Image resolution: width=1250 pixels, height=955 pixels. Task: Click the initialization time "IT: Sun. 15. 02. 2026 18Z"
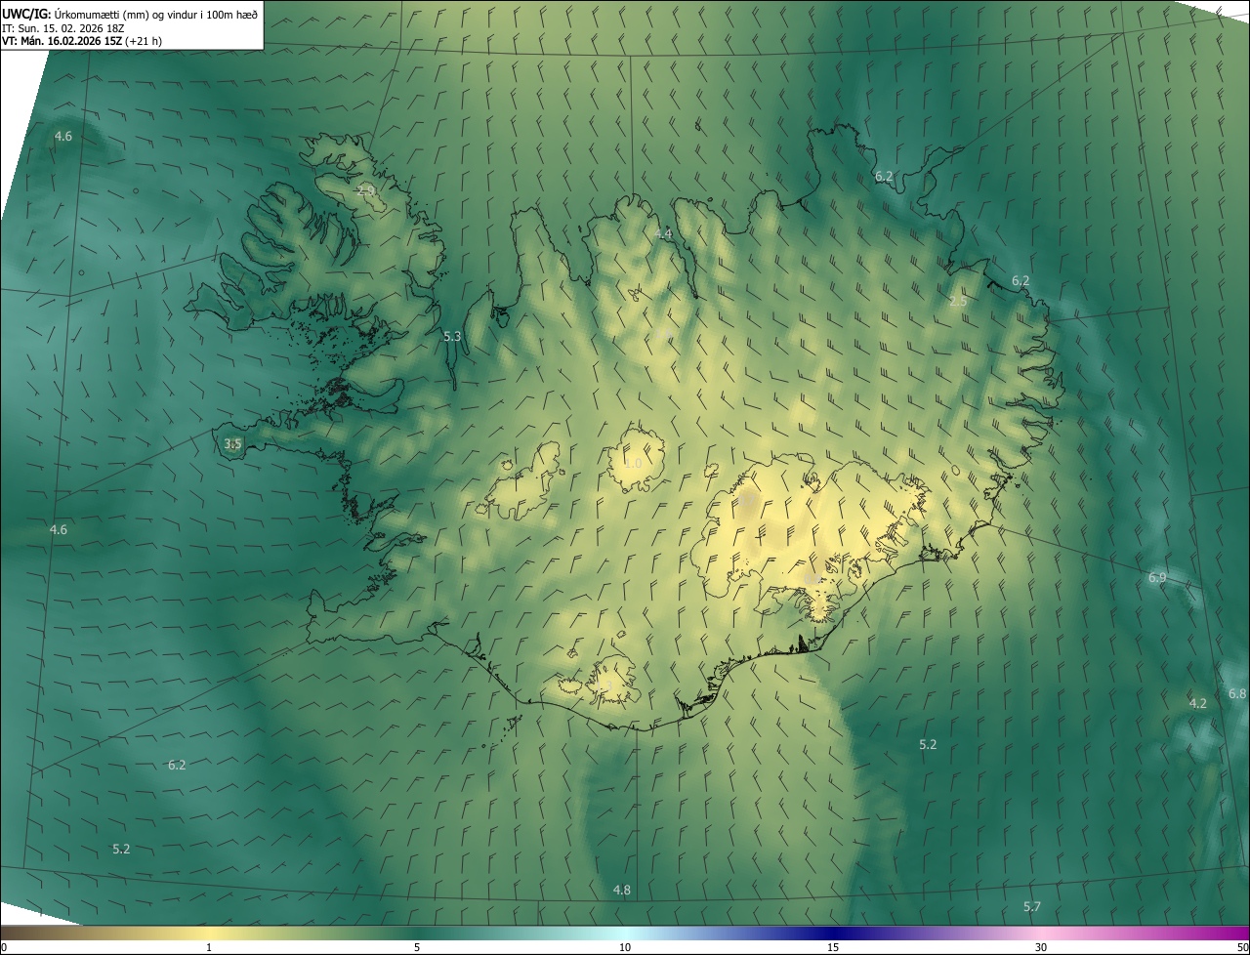[x=63, y=28]
